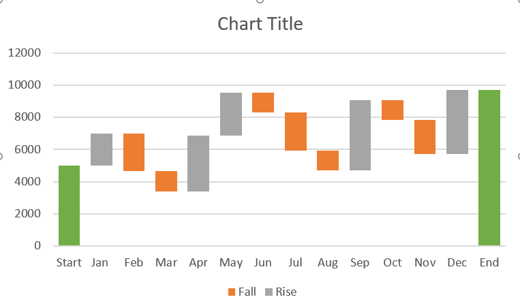The height and width of the screenshot is (308, 520).
Task: Click the gray Dec rise bar
Action: (x=457, y=122)
